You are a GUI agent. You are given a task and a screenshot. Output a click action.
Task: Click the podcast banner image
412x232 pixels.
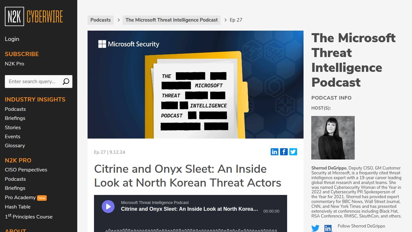(x=195, y=84)
